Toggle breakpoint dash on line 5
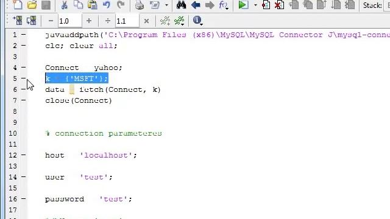 click(x=23, y=78)
